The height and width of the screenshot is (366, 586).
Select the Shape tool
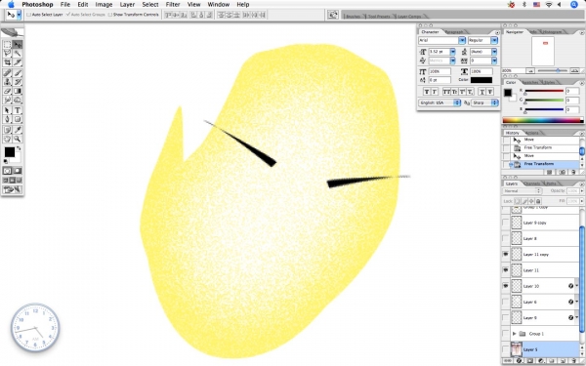pyautogui.click(x=18, y=119)
